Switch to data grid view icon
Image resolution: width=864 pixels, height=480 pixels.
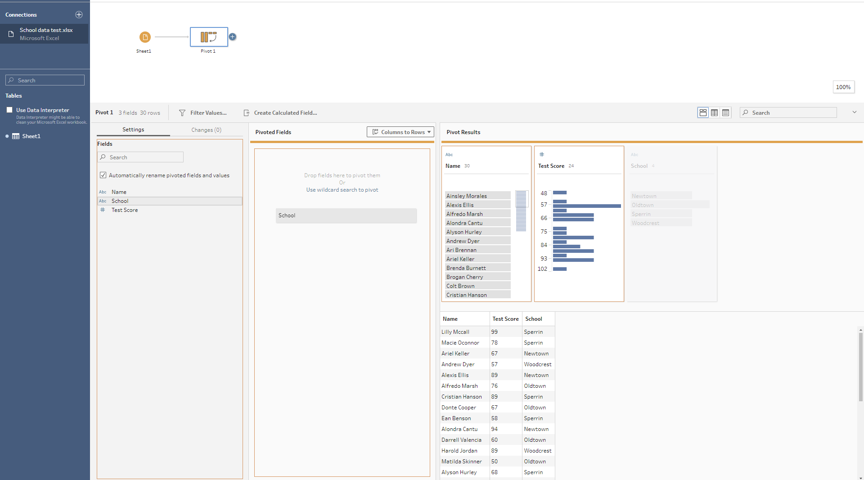pyautogui.click(x=714, y=113)
